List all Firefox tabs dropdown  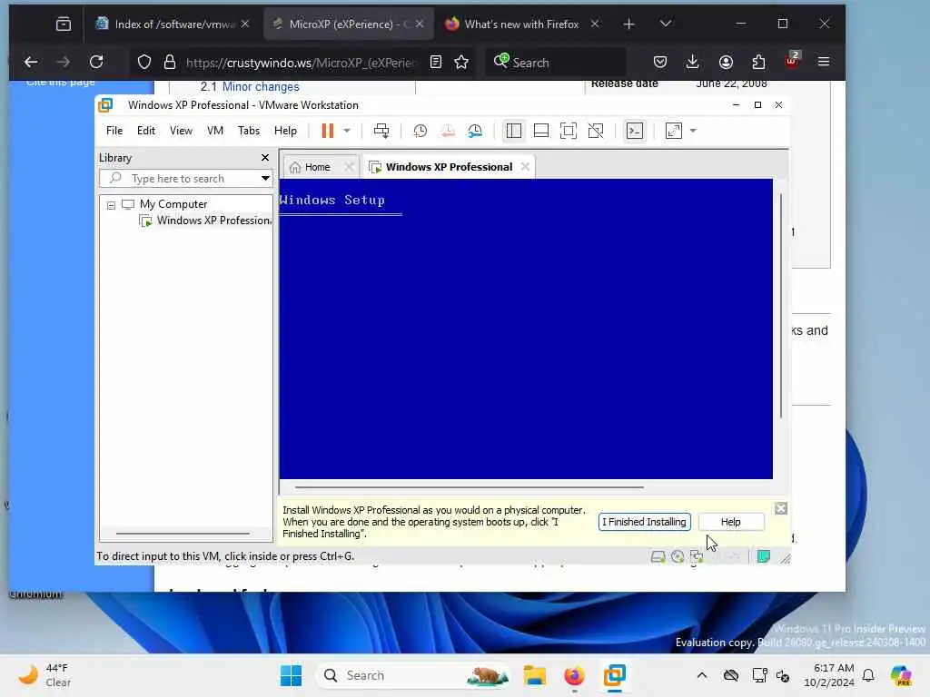click(666, 24)
